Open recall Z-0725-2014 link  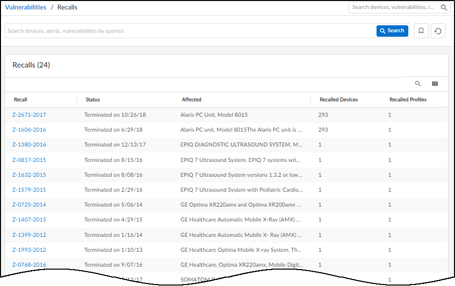[x=29, y=205]
